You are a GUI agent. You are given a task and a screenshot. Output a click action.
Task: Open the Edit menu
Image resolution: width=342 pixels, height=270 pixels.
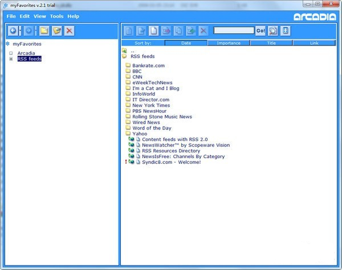click(x=25, y=16)
